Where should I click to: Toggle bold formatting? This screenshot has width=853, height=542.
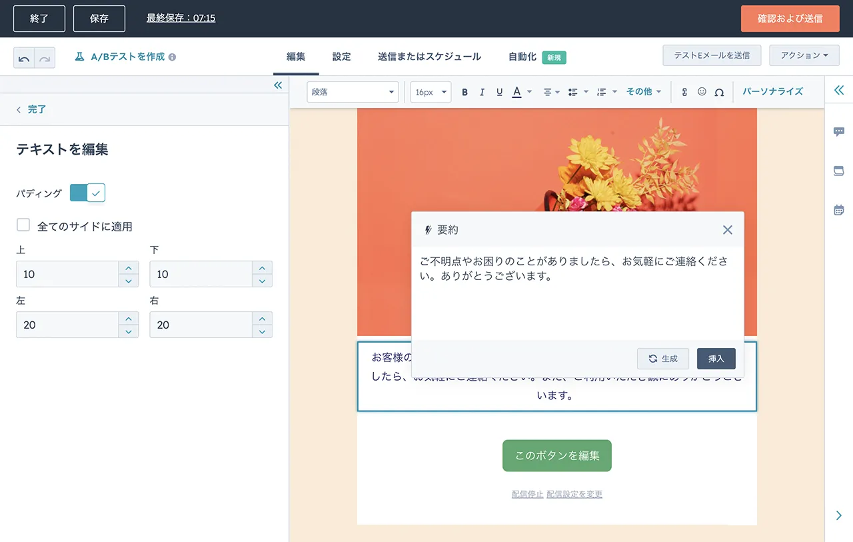pyautogui.click(x=464, y=92)
